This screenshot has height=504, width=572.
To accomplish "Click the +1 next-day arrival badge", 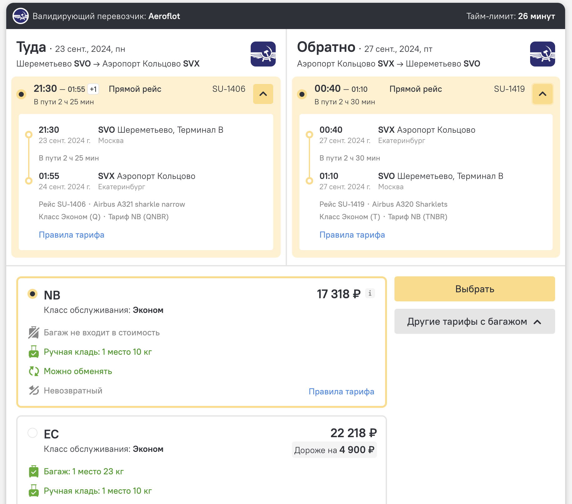I will pyautogui.click(x=93, y=89).
